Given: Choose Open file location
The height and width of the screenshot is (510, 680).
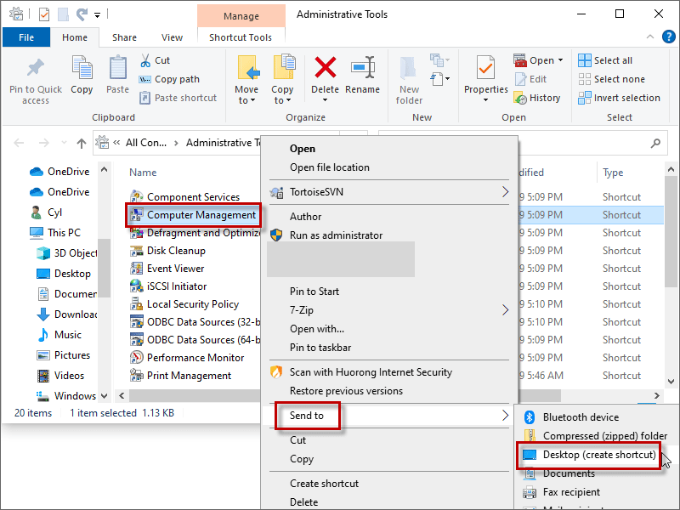Looking at the screenshot, I should 330,167.
